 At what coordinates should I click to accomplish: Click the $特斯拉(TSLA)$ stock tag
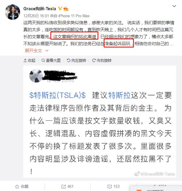coord(58,95)
